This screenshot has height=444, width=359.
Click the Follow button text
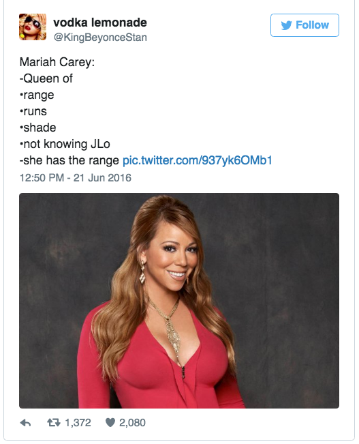point(312,25)
